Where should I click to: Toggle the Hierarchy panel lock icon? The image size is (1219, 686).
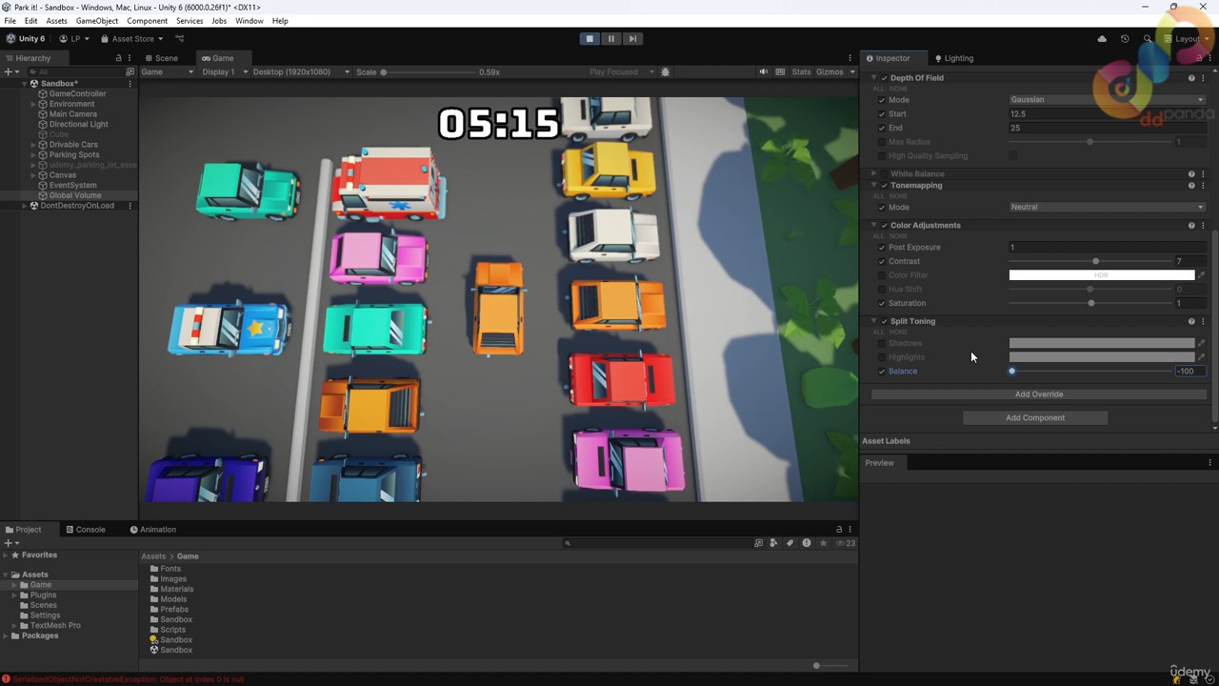(x=118, y=58)
